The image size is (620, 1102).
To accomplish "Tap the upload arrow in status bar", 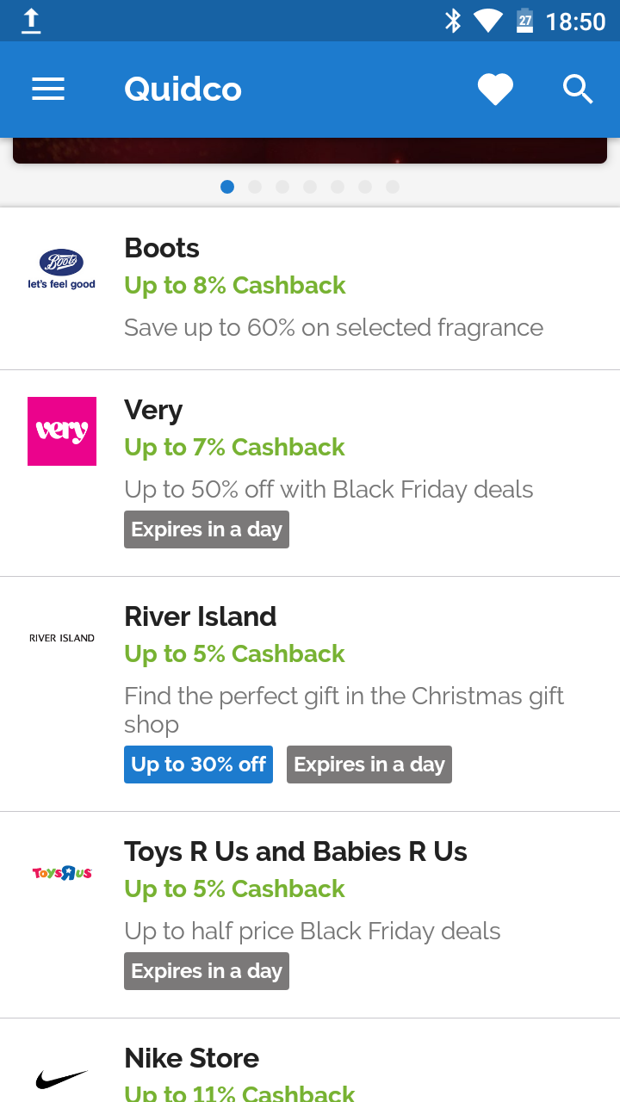I will [31, 21].
